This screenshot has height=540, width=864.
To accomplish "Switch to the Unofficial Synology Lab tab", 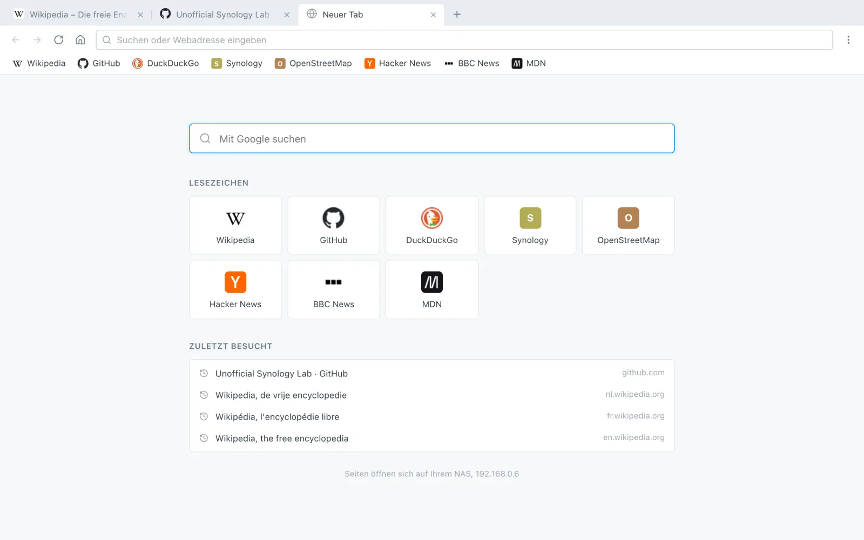I will pyautogui.click(x=225, y=15).
